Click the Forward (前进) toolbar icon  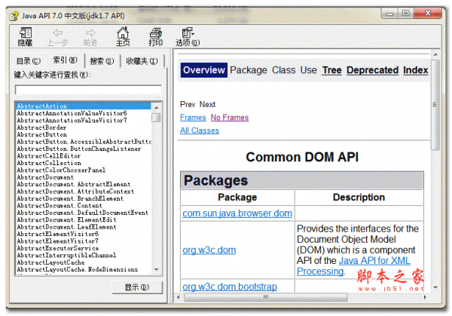[x=90, y=37]
